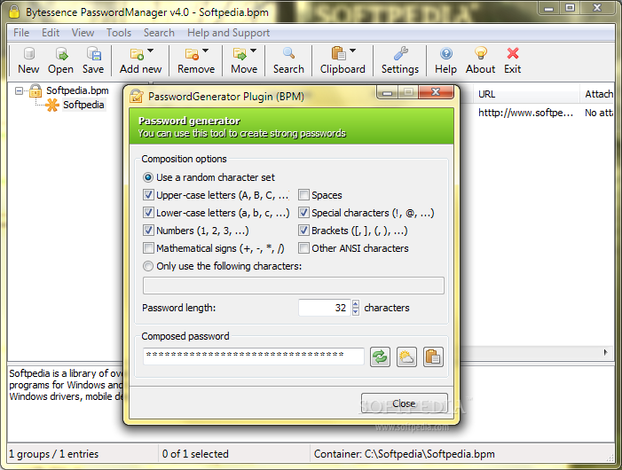Close the plugin dialog with red X
This screenshot has height=470, width=622.
436,92
